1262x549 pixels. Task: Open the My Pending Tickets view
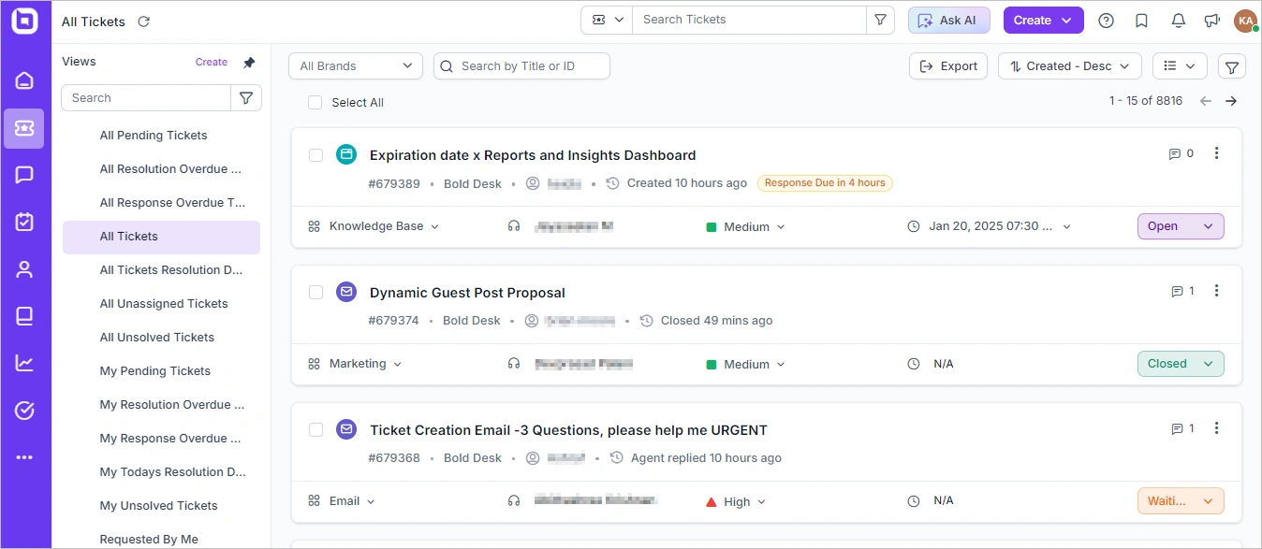pos(155,371)
